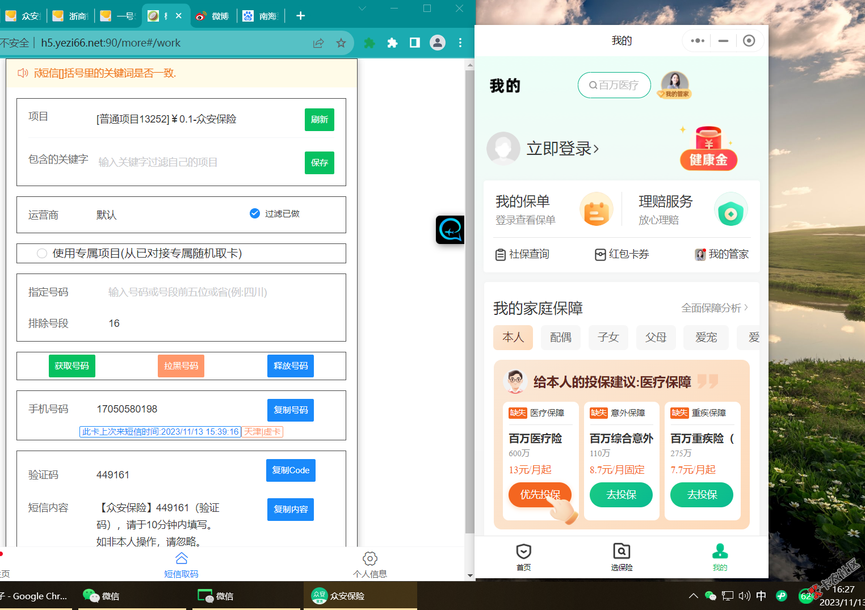Image resolution: width=865 pixels, height=610 pixels.
Task: Open the 短信取码 bottom tab
Action: (181, 565)
